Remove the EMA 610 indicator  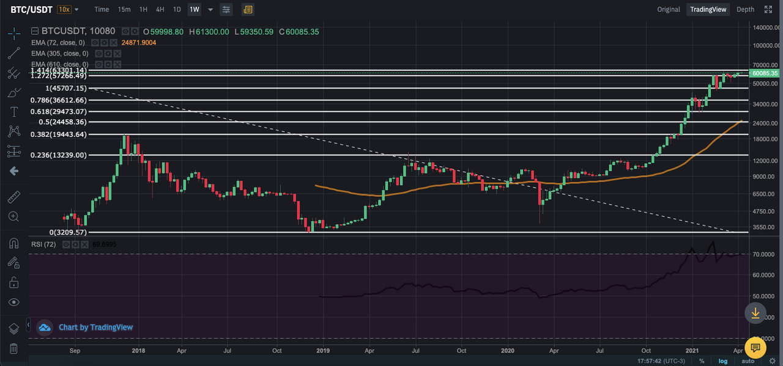point(116,64)
